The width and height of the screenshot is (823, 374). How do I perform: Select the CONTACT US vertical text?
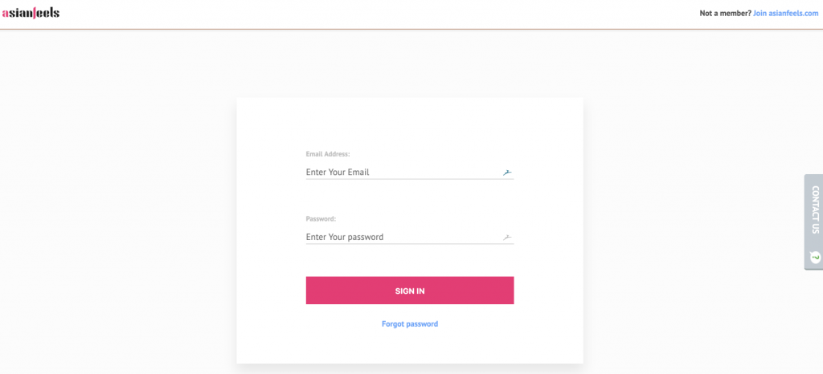tap(815, 209)
